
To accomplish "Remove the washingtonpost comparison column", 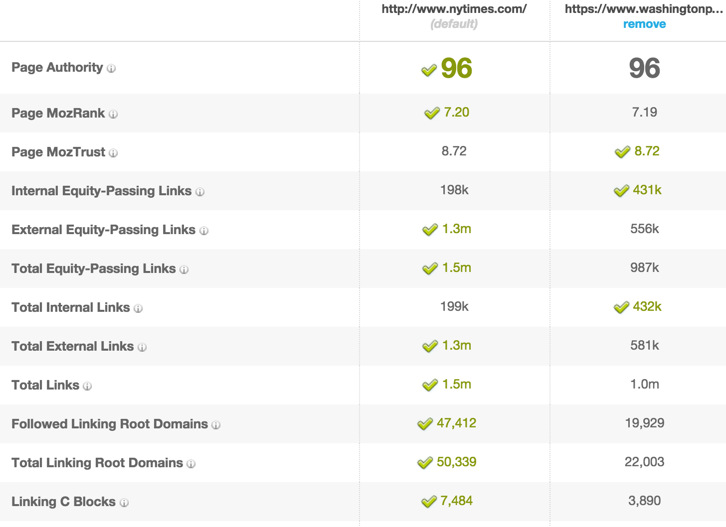I will pos(644,24).
